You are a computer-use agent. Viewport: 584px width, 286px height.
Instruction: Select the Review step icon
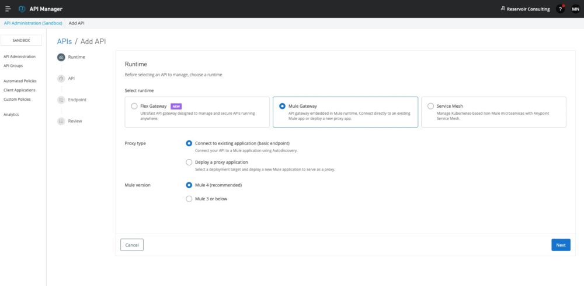(61, 121)
